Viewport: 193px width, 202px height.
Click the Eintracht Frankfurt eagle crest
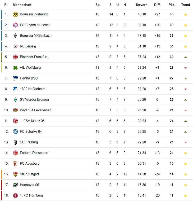[x=15, y=57]
